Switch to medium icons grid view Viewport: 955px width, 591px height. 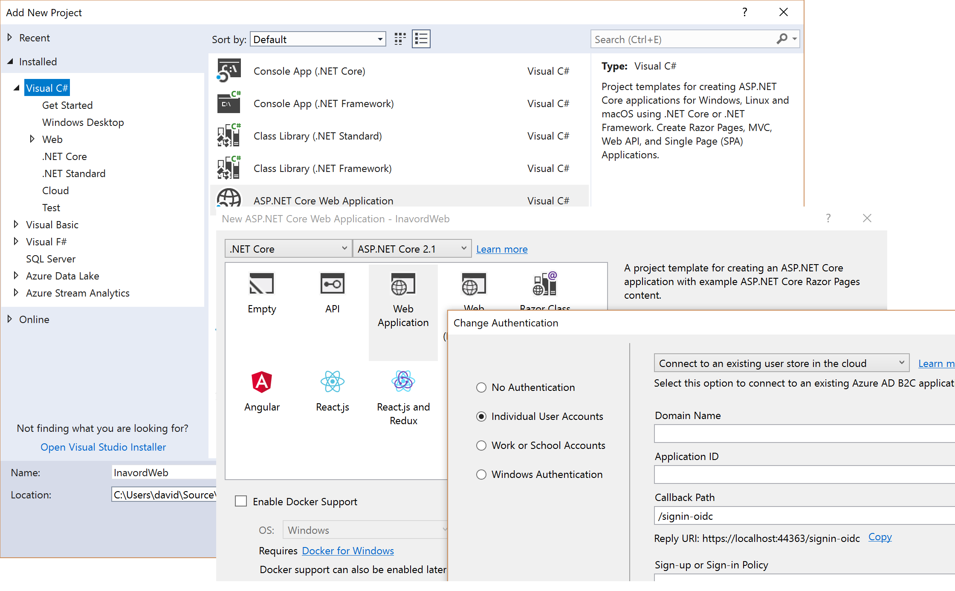(400, 39)
